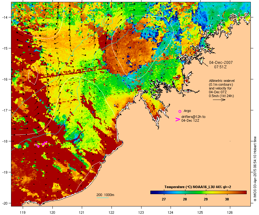Click the latitude label -17
The width and height of the screenshot is (259, 215).
pos(4,110)
